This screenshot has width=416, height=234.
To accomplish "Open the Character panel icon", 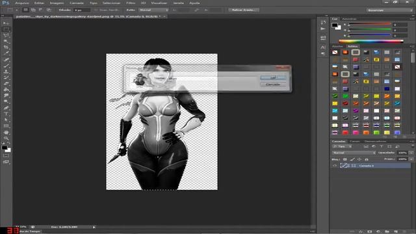I will coord(323,47).
